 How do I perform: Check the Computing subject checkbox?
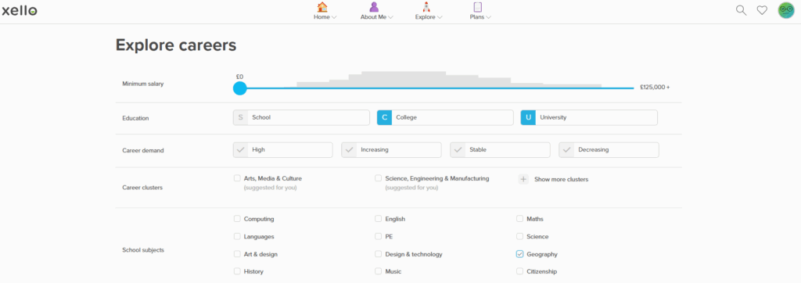(237, 219)
